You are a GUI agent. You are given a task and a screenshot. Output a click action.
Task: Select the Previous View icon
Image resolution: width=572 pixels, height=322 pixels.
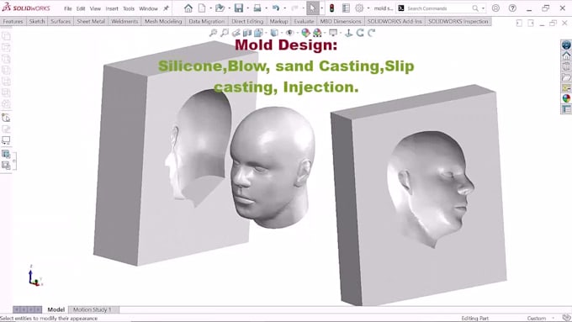(236, 33)
